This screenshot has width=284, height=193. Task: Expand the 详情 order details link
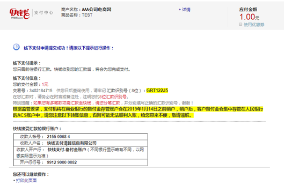(x=185, y=10)
